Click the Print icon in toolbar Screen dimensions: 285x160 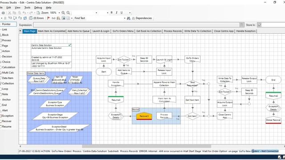(3, 13)
